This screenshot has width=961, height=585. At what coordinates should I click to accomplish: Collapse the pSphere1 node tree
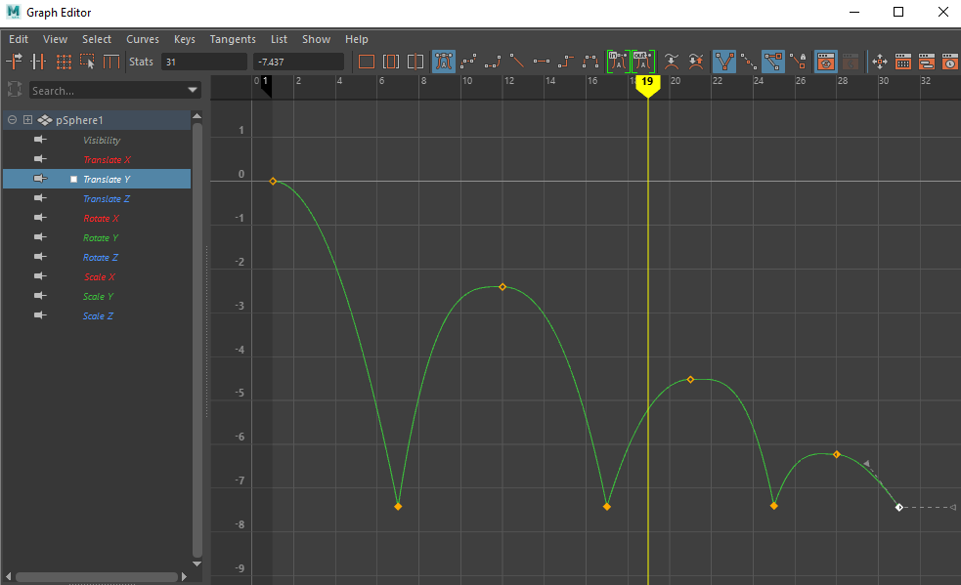12,120
